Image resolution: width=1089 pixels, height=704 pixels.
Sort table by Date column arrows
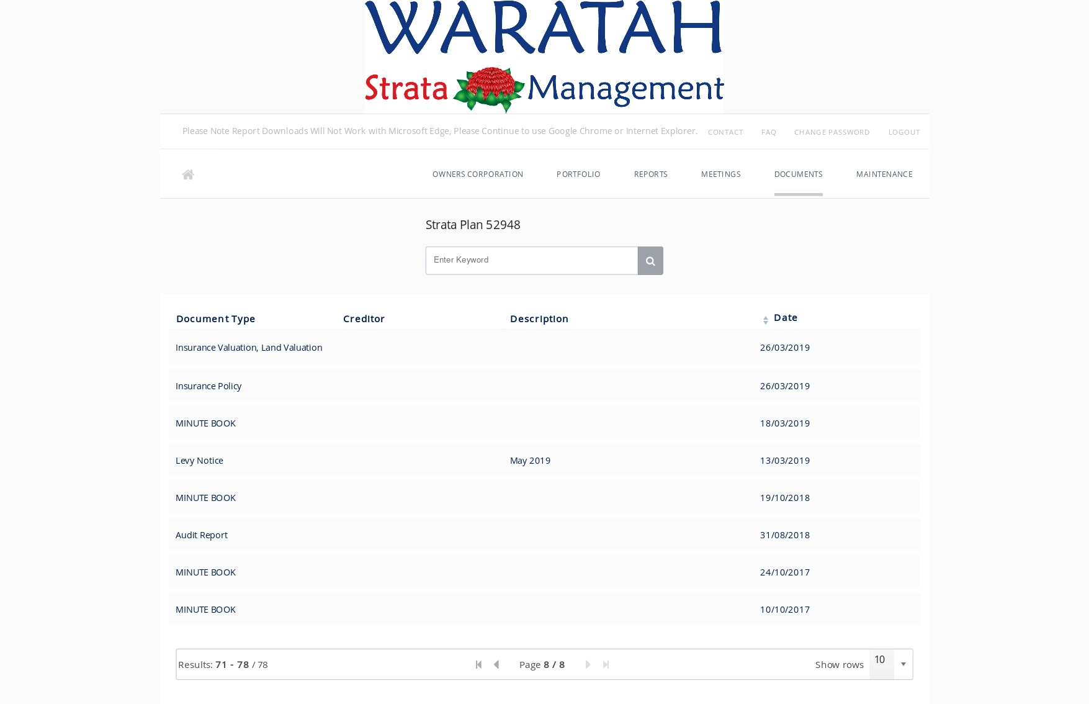point(766,320)
